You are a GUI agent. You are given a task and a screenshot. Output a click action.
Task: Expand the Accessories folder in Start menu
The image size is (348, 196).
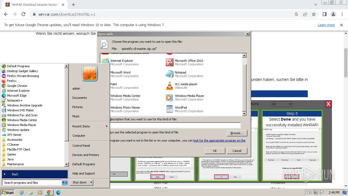pyautogui.click(x=15, y=140)
